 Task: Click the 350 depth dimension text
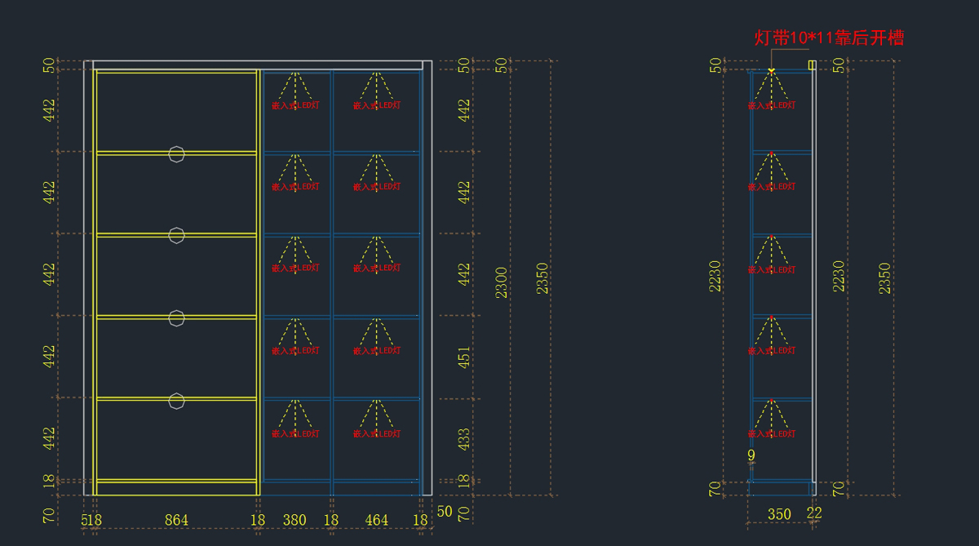[779, 514]
